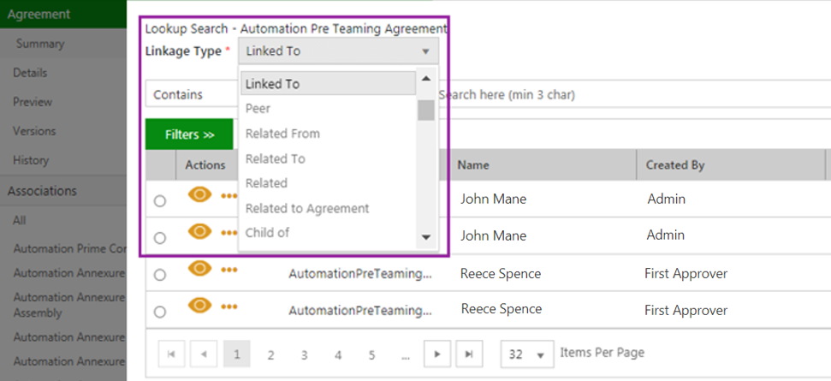The height and width of the screenshot is (381, 831).
Task: Click the eye view icon in first row
Action: pyautogui.click(x=199, y=195)
